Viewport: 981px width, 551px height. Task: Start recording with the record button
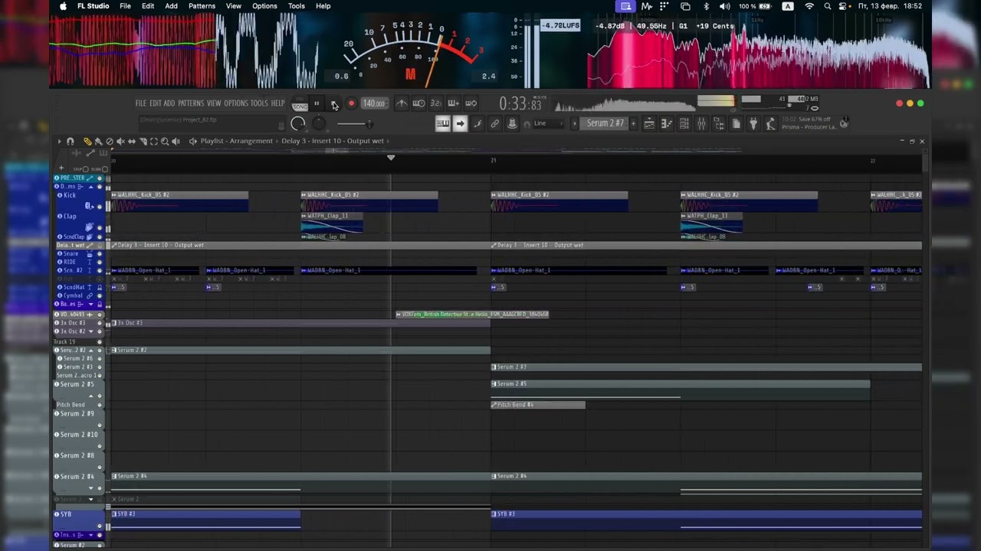[351, 103]
